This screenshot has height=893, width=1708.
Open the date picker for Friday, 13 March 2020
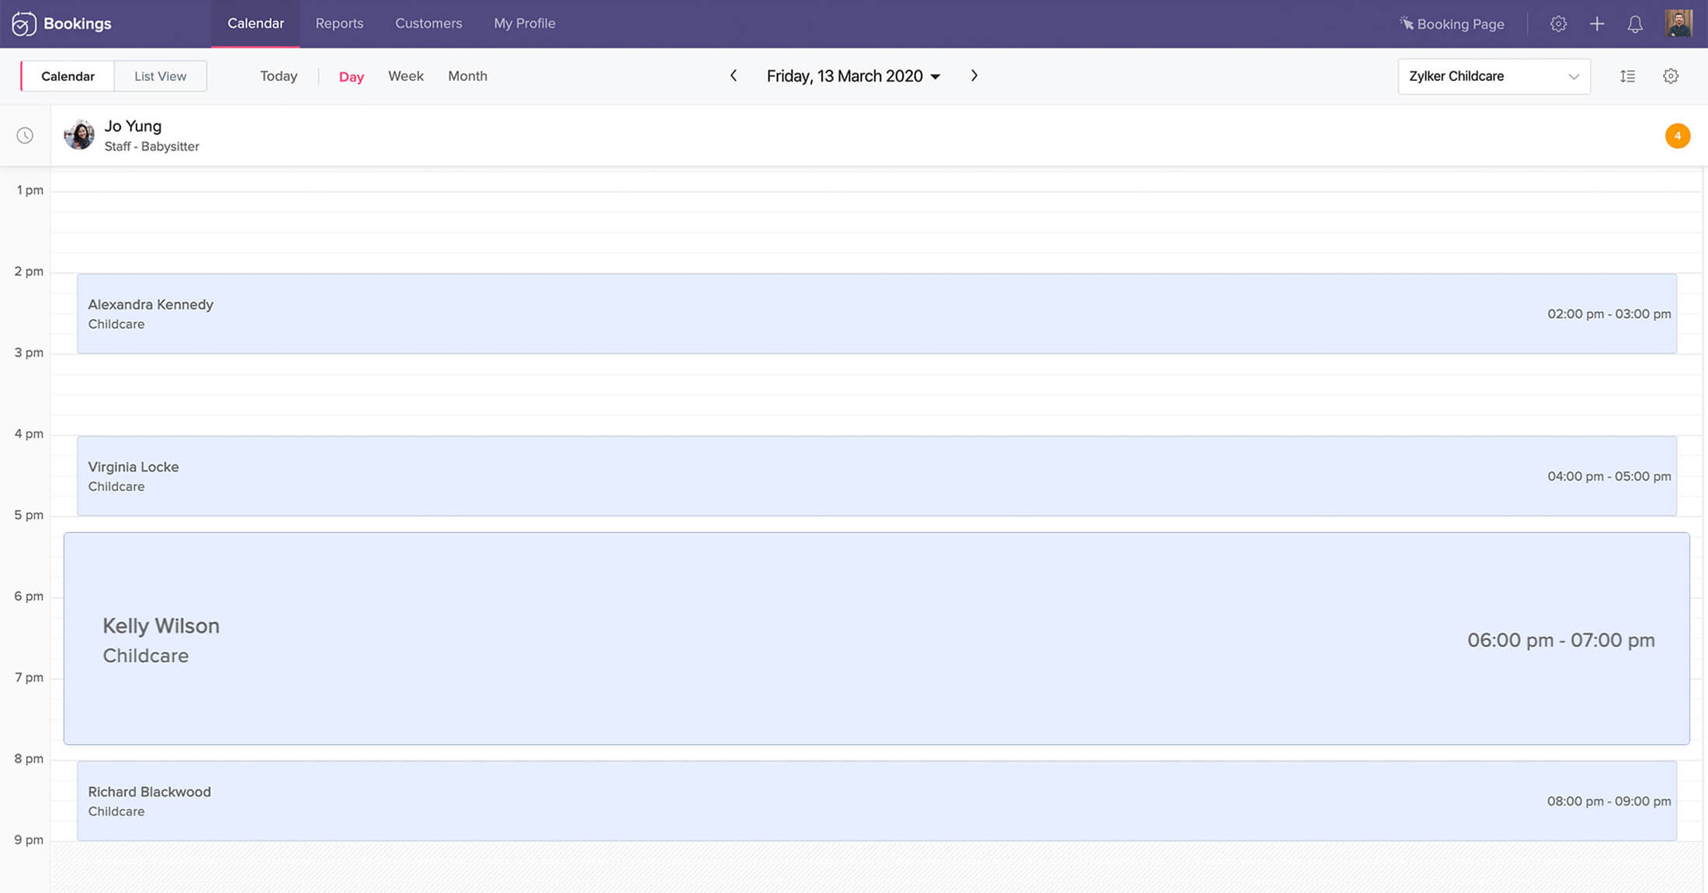pyautogui.click(x=853, y=76)
